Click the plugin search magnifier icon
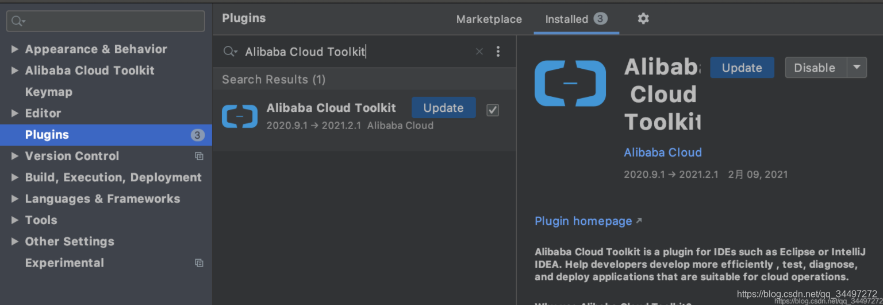This screenshot has width=883, height=305. point(229,52)
